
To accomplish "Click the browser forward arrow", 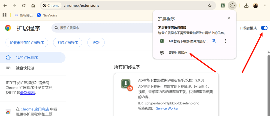I will 15,5.
